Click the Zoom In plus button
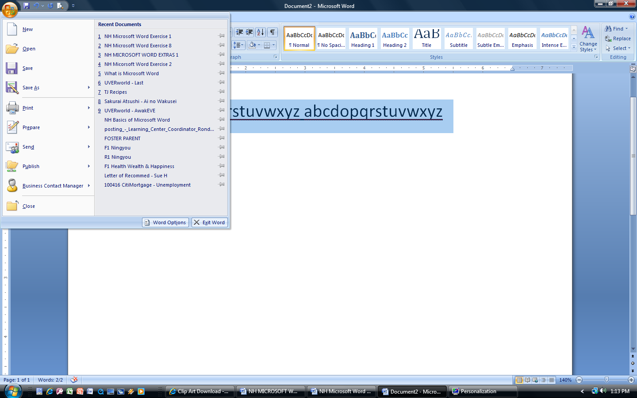 631,380
